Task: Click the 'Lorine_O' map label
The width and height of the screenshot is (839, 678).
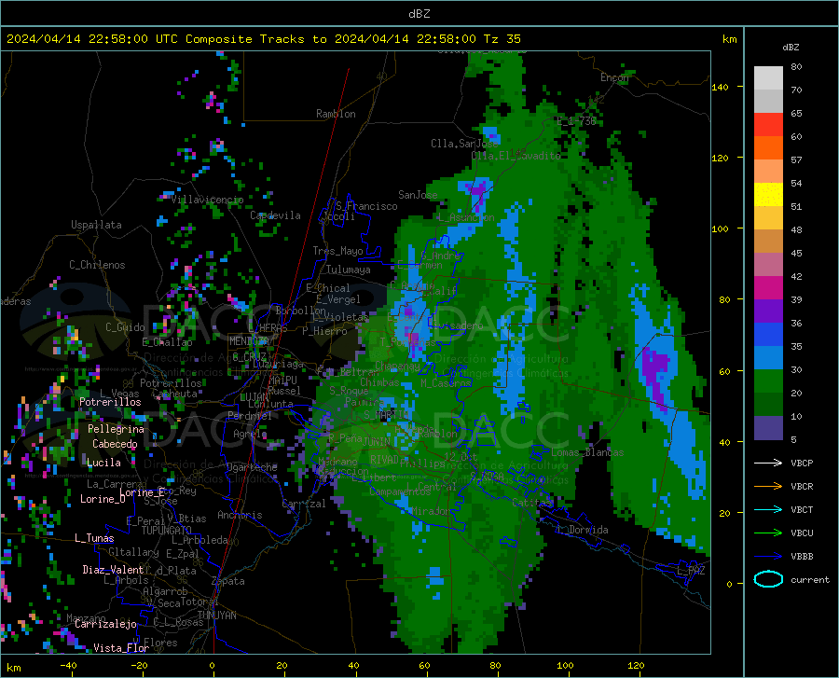Action: (x=103, y=499)
